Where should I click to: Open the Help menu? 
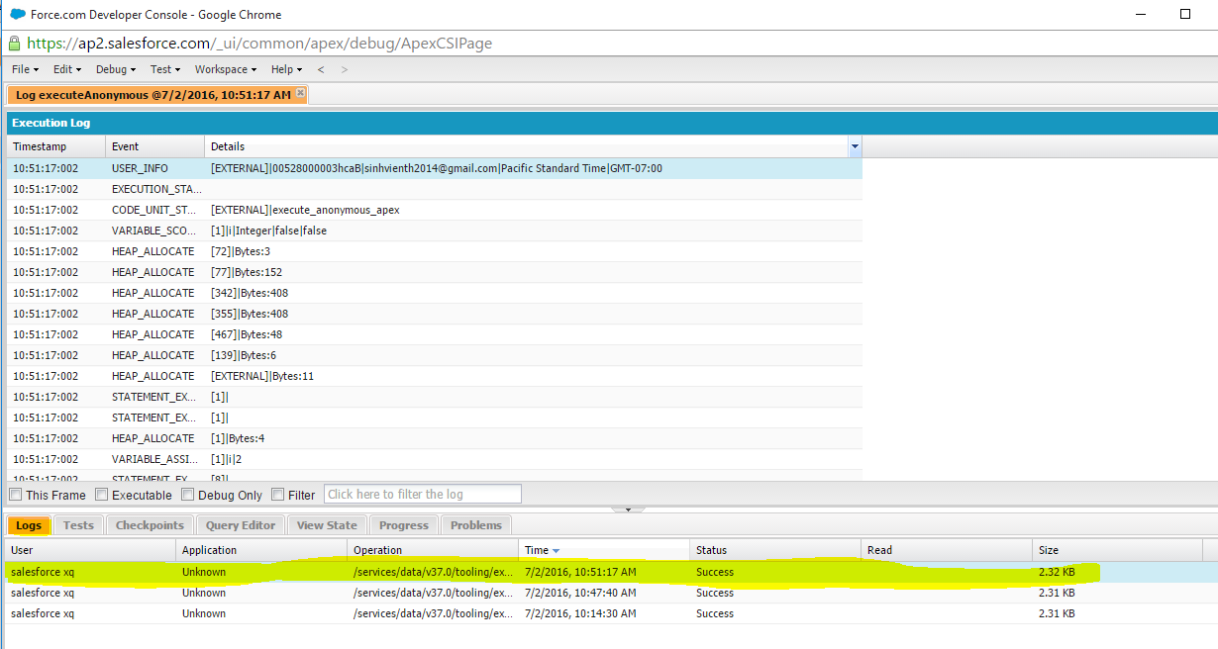(287, 69)
